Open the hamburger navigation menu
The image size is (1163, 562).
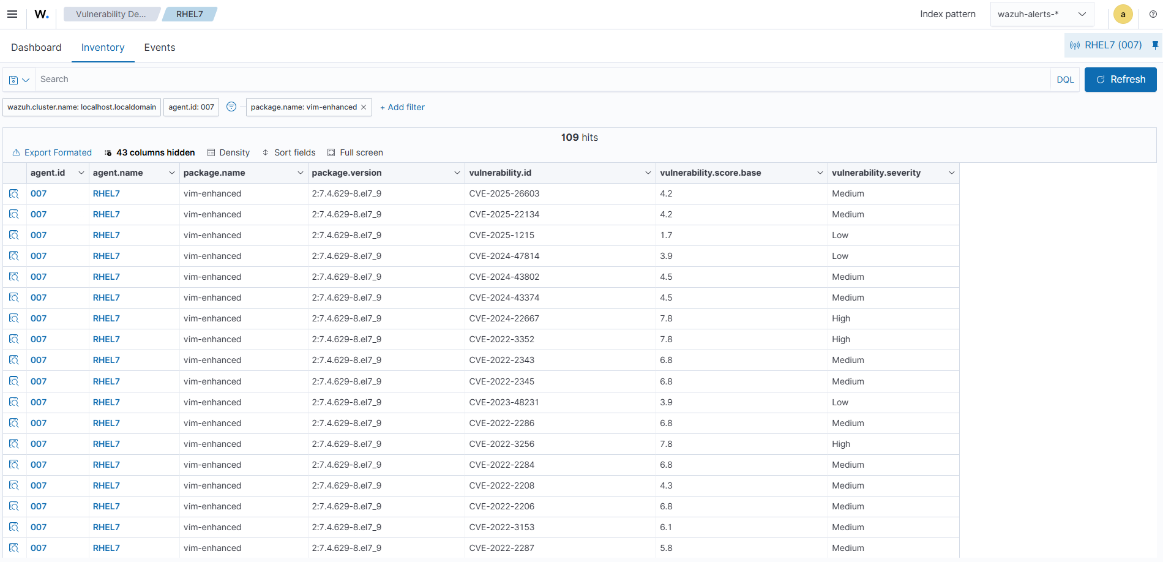coord(12,14)
